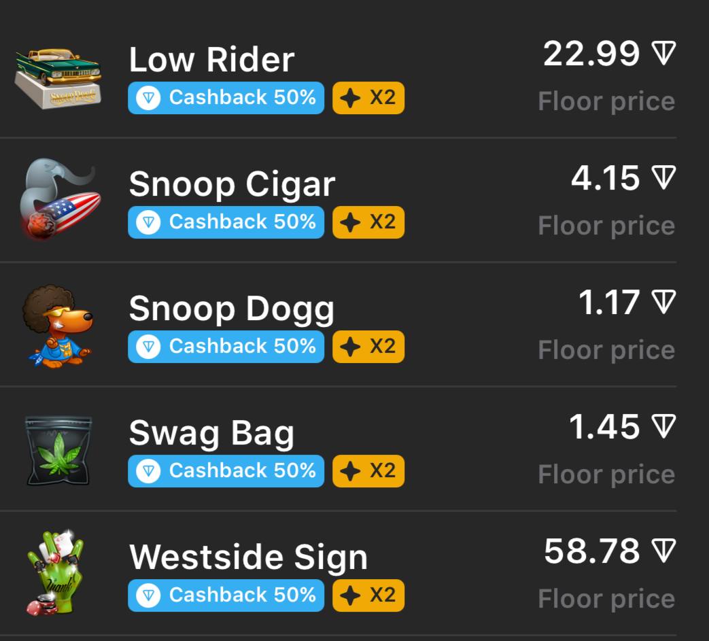Select the X2 star badge for Snoop Cigar
709x641 pixels.
(368, 222)
